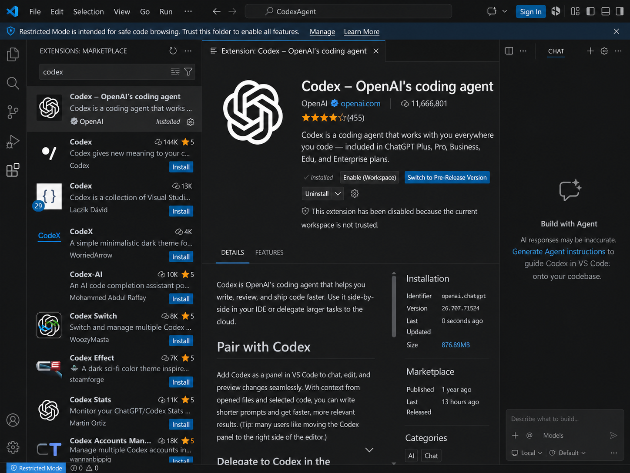Viewport: 630px width, 473px height.
Task: Click the Learn More link in banner
Action: (362, 32)
